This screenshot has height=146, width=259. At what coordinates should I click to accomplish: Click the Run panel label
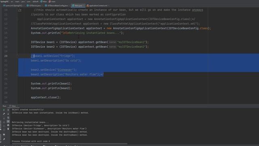click(4, 106)
